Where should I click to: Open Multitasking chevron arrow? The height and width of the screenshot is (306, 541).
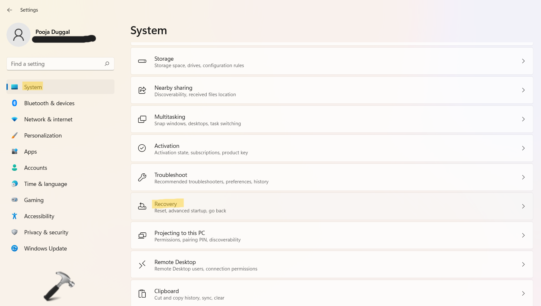523,119
